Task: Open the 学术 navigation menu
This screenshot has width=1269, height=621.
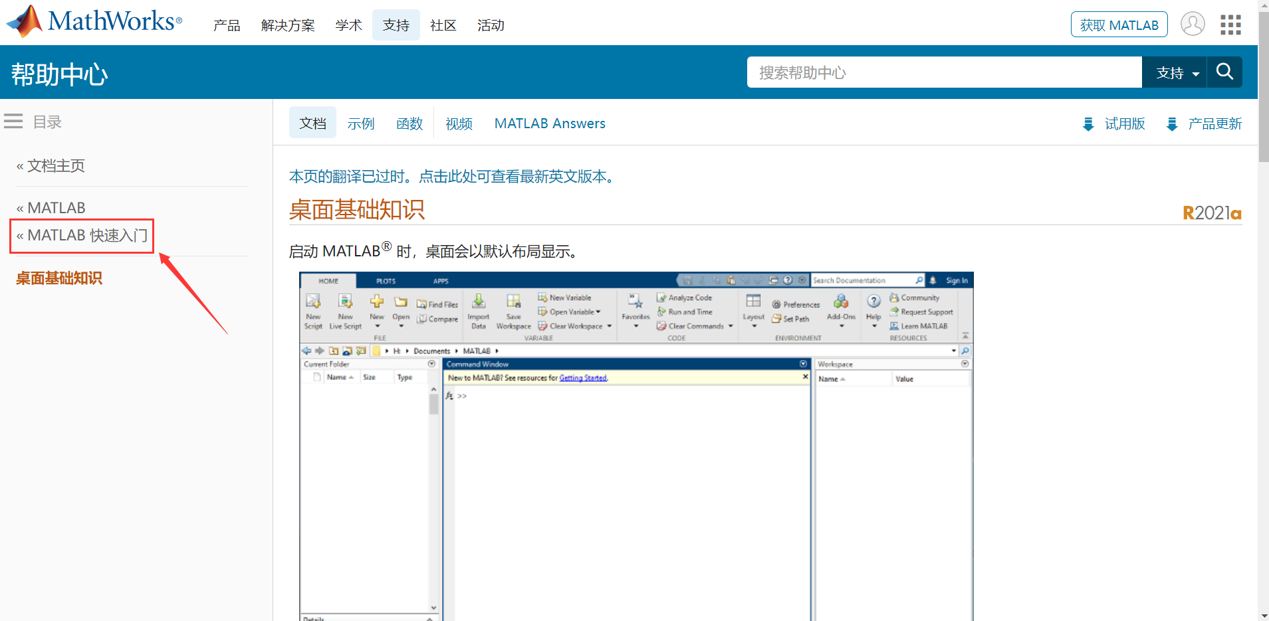Action: (349, 25)
